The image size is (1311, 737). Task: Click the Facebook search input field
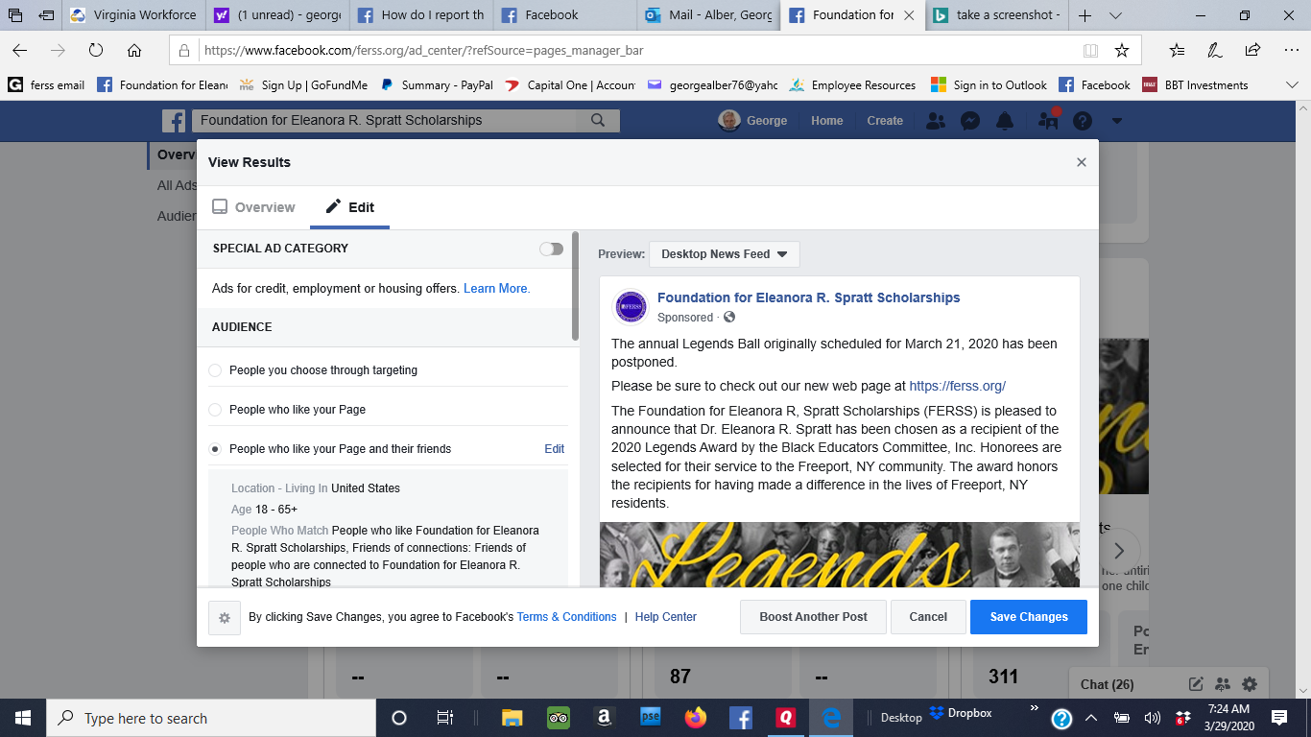[385, 121]
